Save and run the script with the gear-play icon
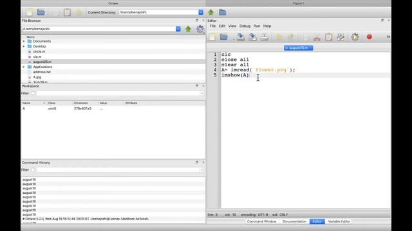 click(x=355, y=37)
